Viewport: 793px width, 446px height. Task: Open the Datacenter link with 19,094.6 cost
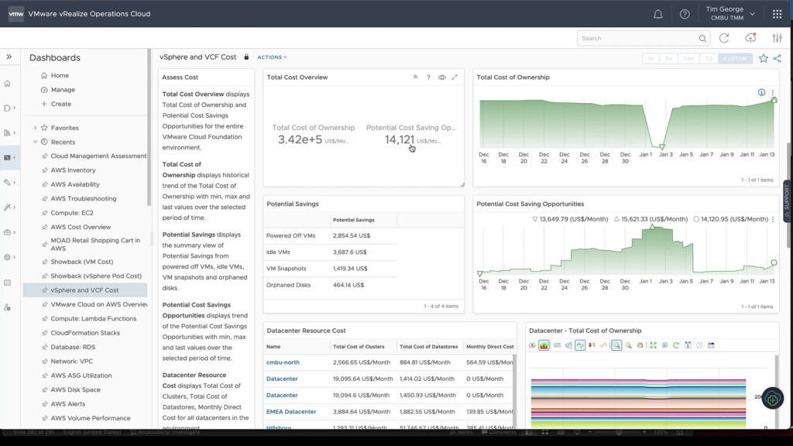pos(282,396)
